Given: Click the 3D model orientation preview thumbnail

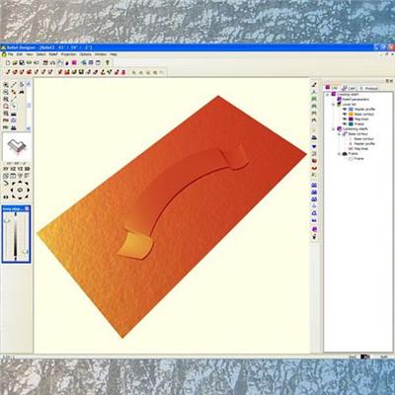Looking at the screenshot, I should [17, 147].
